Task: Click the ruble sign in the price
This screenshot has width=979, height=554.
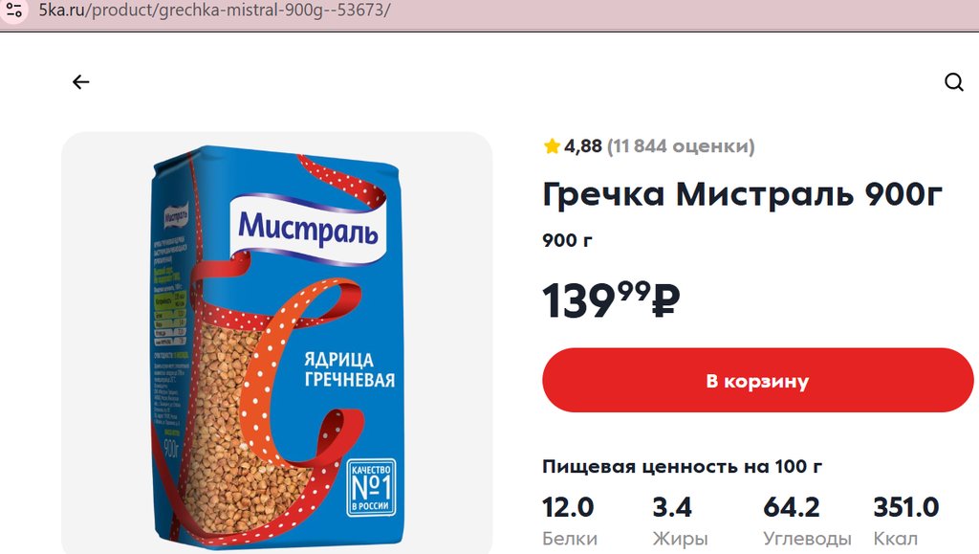Action: point(665,300)
